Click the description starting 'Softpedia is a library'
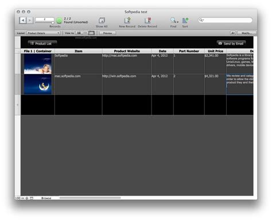Screen dimensions: 272x220 (240, 64)
